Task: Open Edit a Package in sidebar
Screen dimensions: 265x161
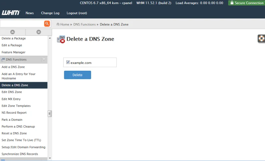Action: click(12, 45)
